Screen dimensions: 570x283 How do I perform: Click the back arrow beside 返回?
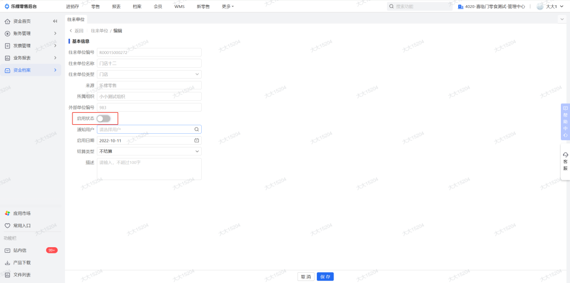click(71, 31)
